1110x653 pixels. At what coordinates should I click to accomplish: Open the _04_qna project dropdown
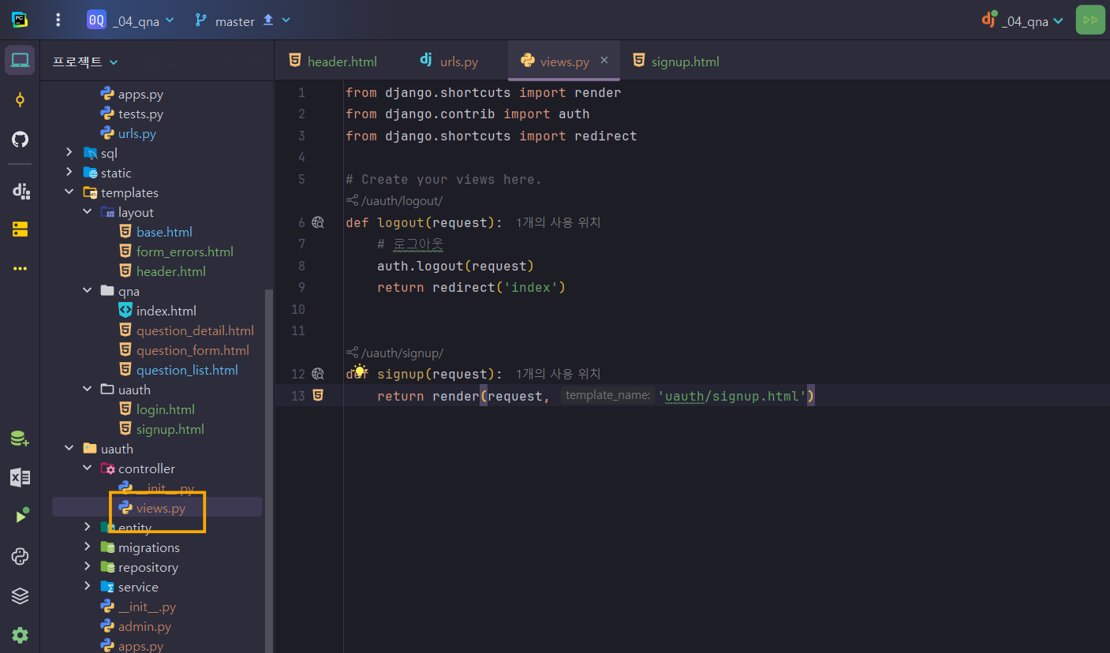tap(131, 21)
